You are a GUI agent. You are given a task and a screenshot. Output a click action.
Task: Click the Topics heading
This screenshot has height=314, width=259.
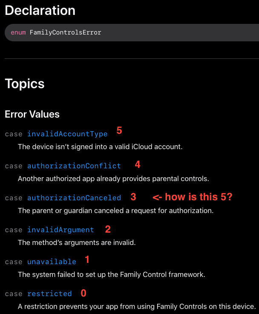[25, 84]
